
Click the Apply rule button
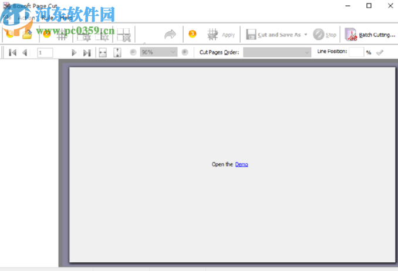pos(221,35)
